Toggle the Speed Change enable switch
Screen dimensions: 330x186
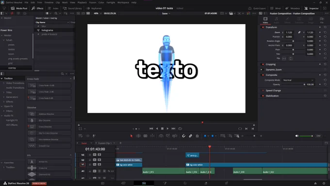click(x=263, y=90)
